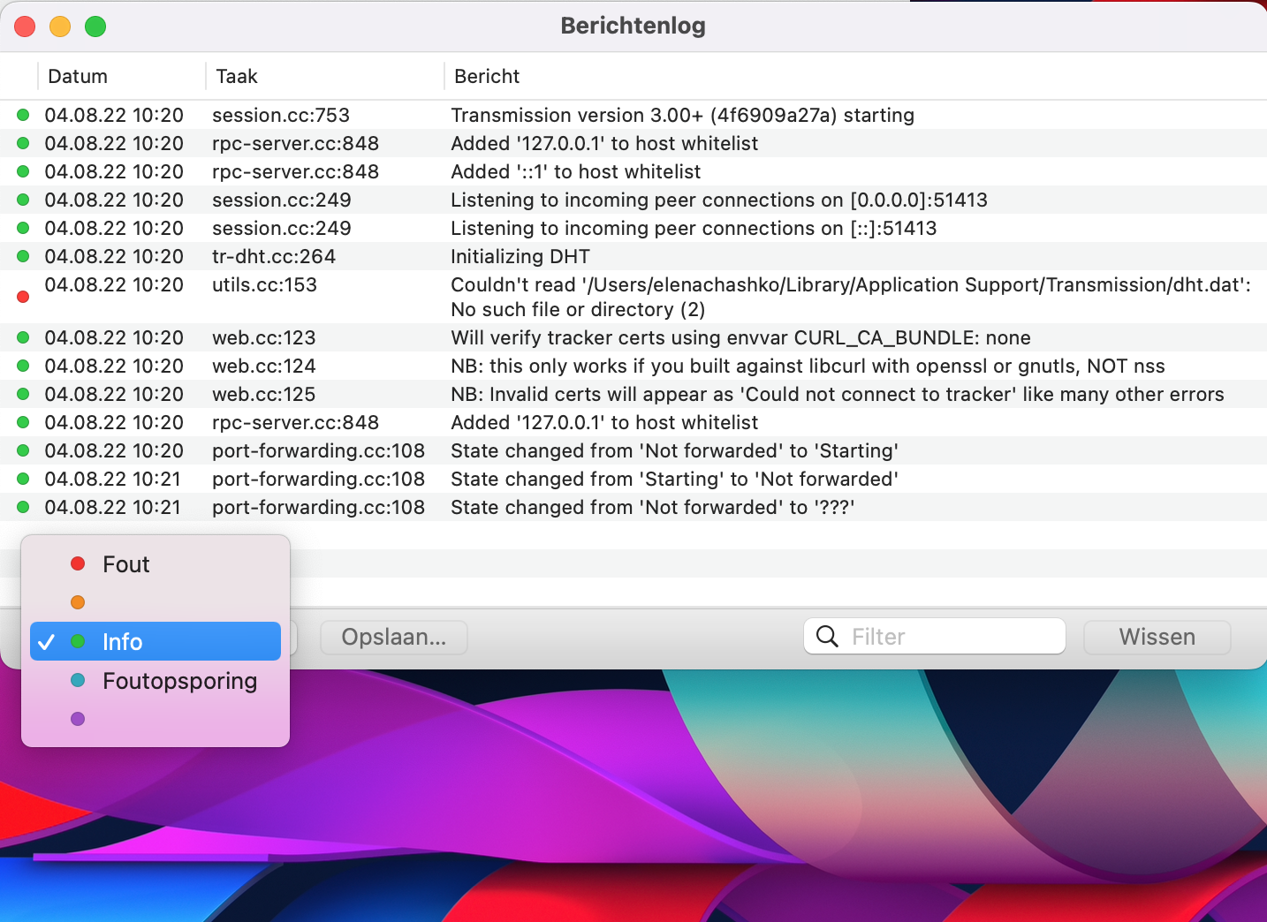Click the teal dot beside Foutopsporing
Viewport: 1267px width, 922px height.
(78, 680)
